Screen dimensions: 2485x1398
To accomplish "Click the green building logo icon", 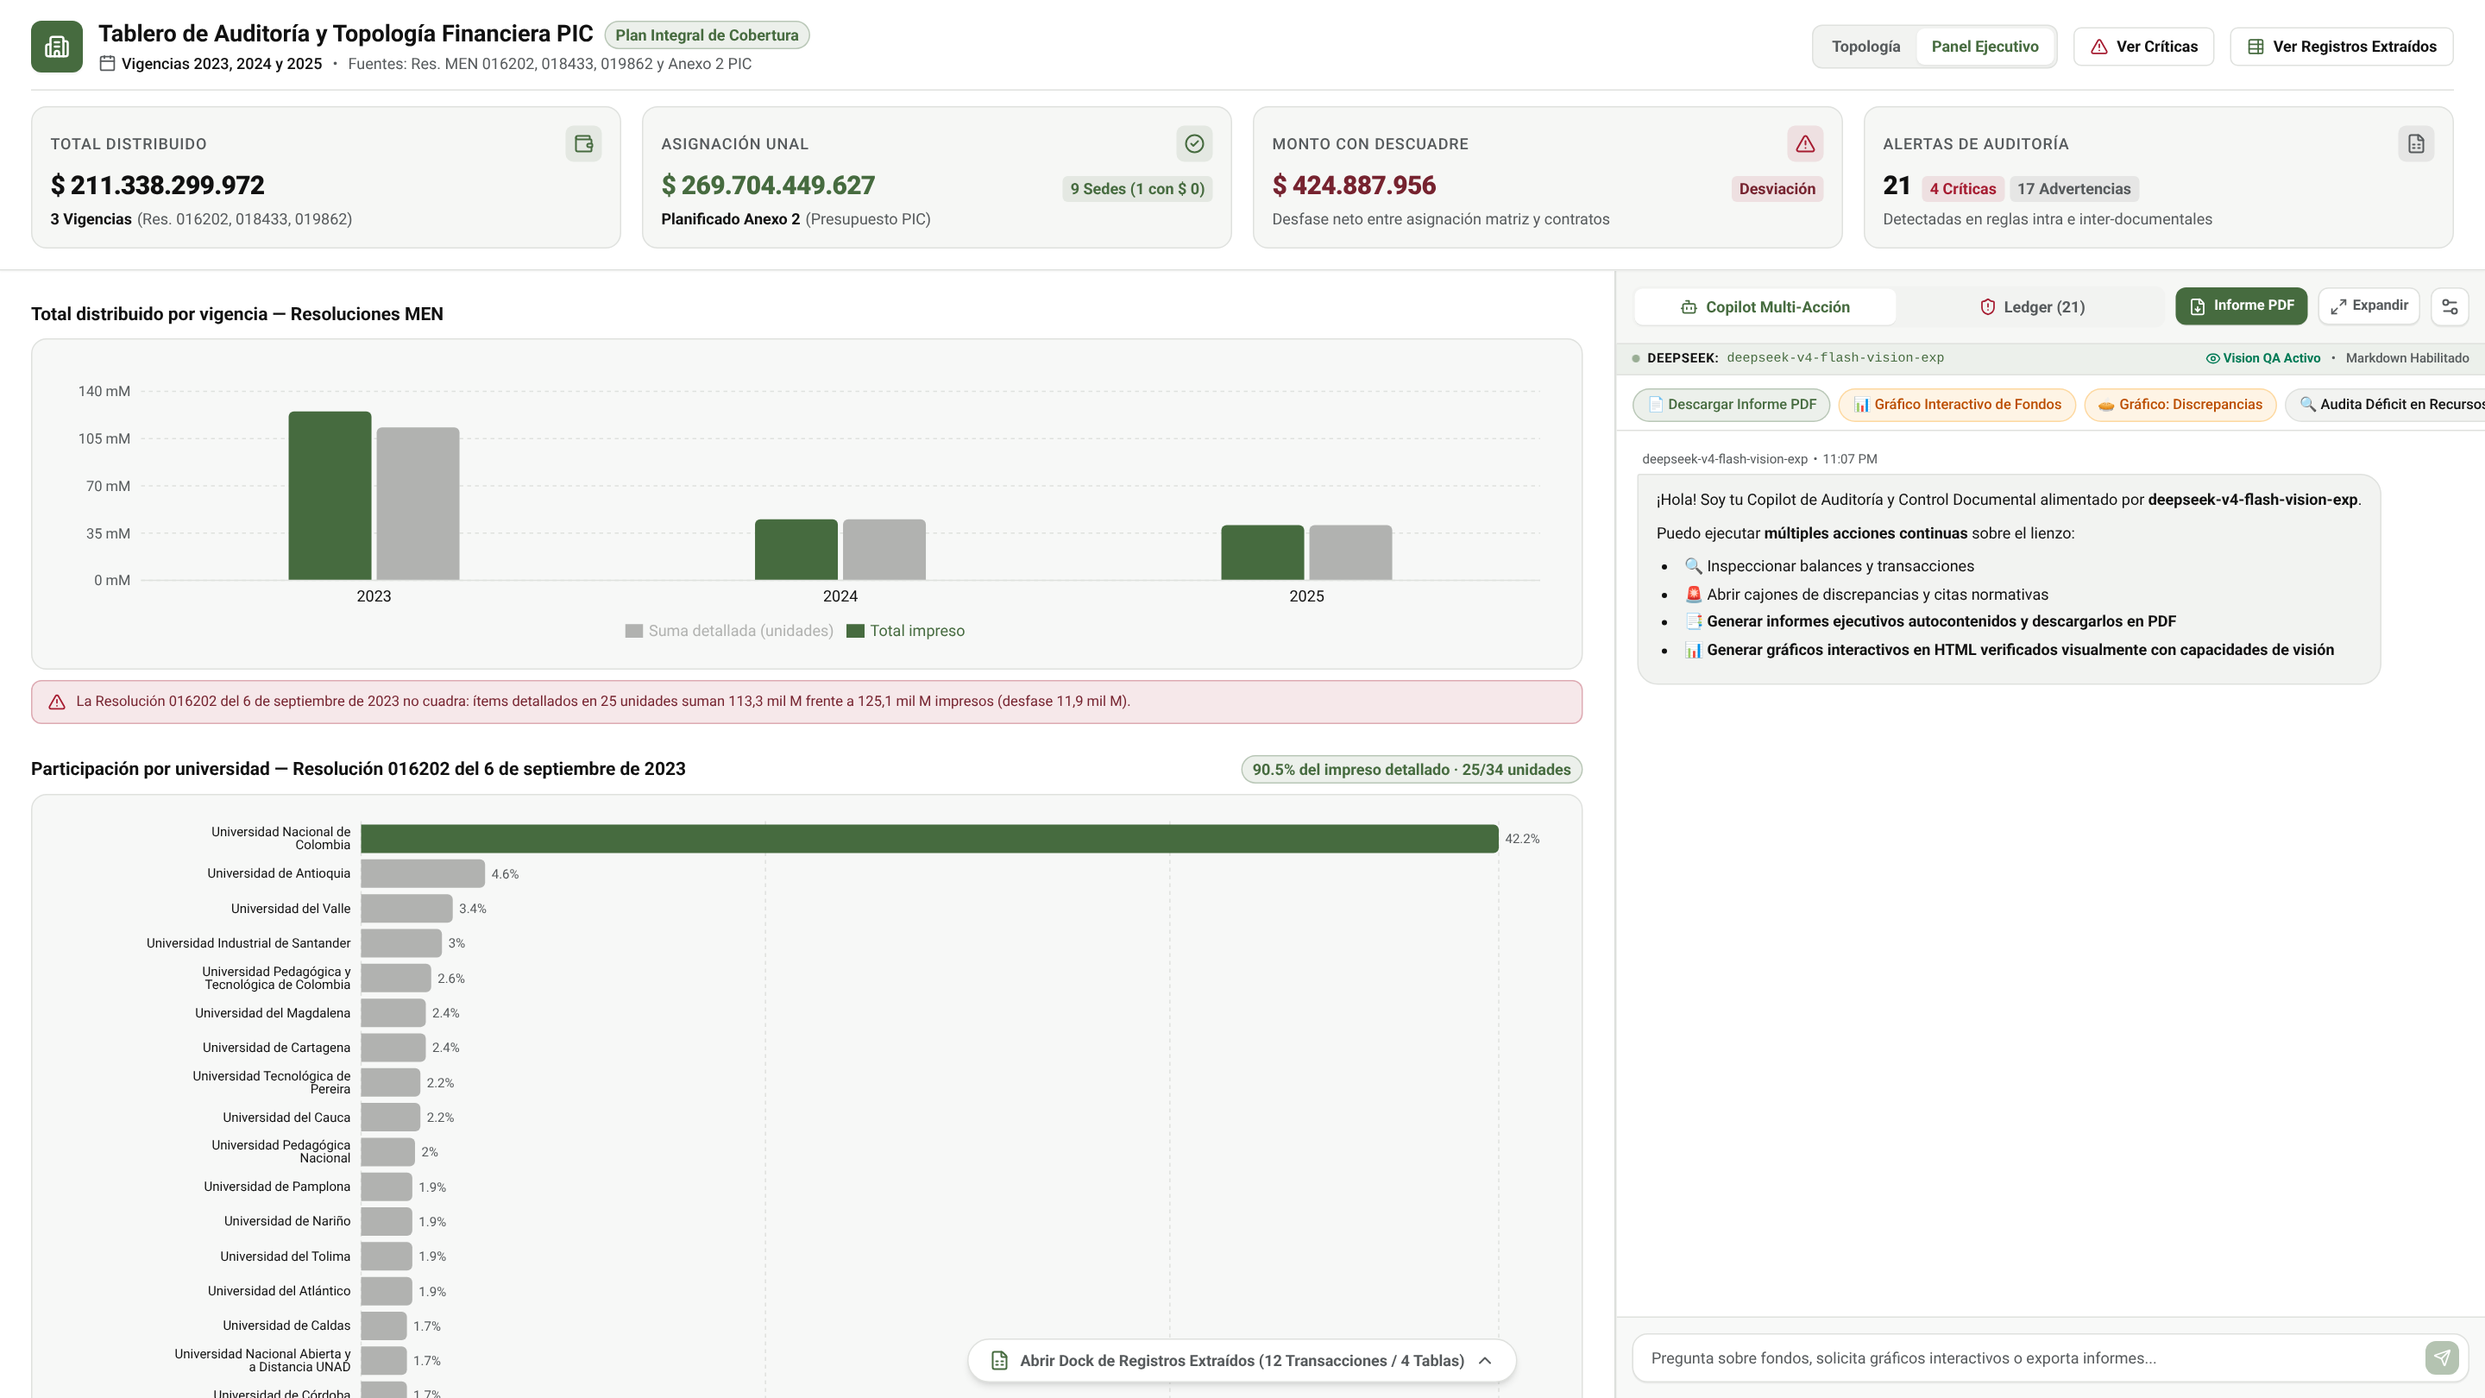I will click(57, 47).
